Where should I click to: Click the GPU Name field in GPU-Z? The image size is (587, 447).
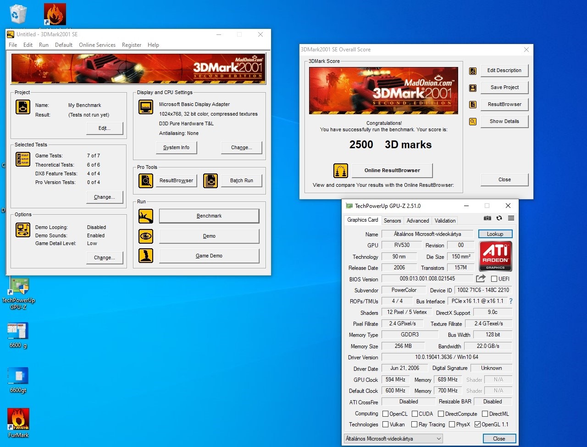coord(427,234)
